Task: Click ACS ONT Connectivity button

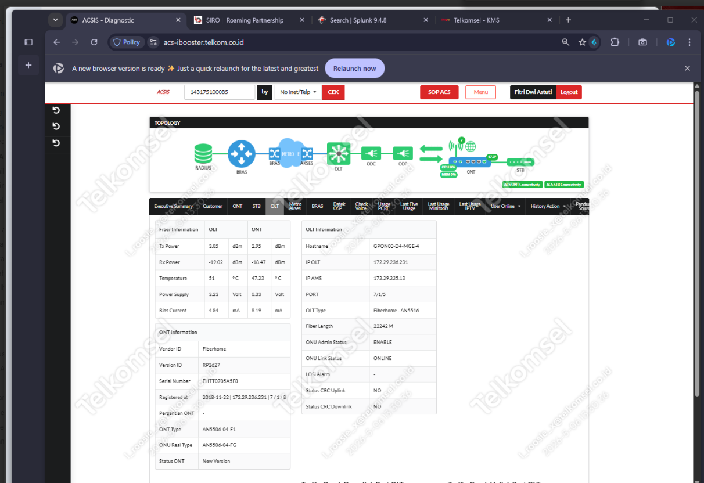Action: (523, 185)
